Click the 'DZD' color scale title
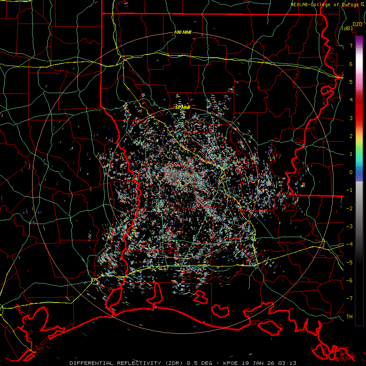Image resolution: width=366 pixels, height=366 pixels. tap(357, 24)
